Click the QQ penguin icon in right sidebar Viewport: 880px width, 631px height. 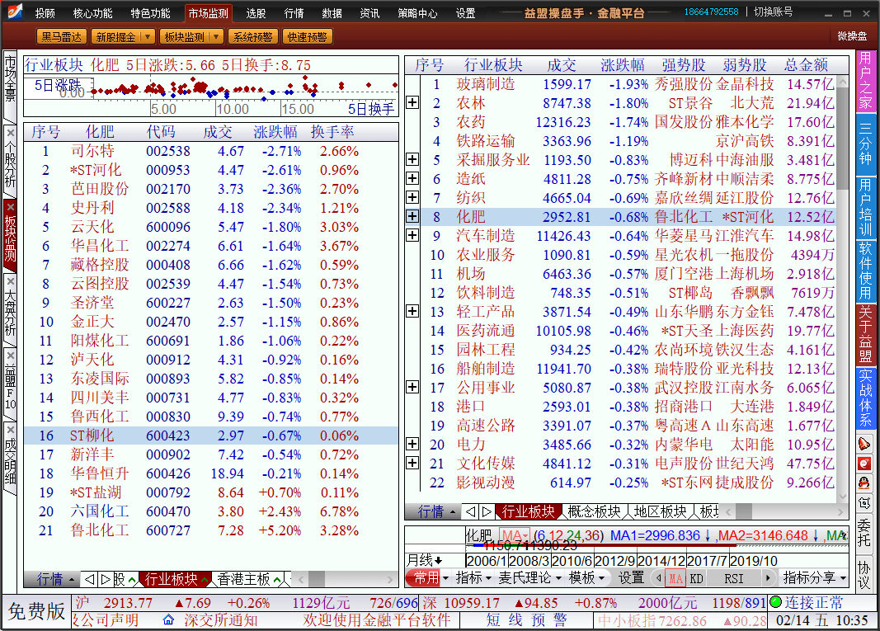coord(865,483)
